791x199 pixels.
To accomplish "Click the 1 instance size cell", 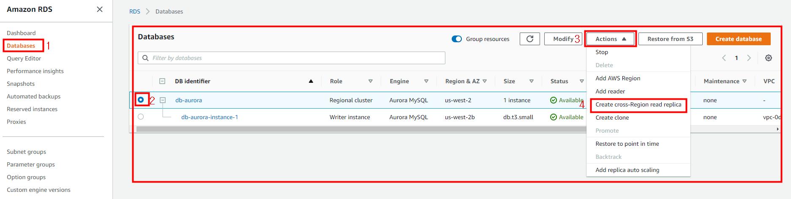I will pyautogui.click(x=517, y=100).
